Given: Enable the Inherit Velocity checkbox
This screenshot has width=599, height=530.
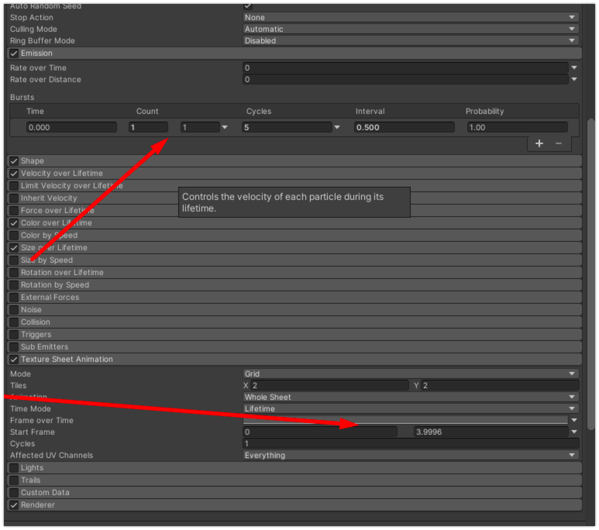Looking at the screenshot, I should point(14,198).
